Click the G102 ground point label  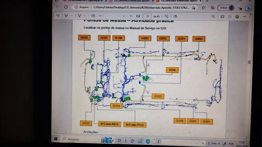tap(84, 38)
